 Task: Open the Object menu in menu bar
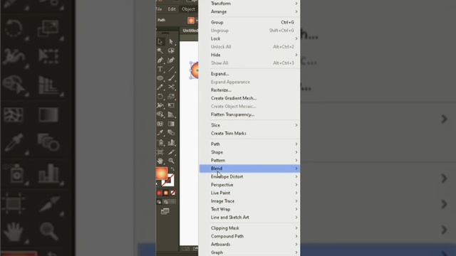pyautogui.click(x=188, y=9)
